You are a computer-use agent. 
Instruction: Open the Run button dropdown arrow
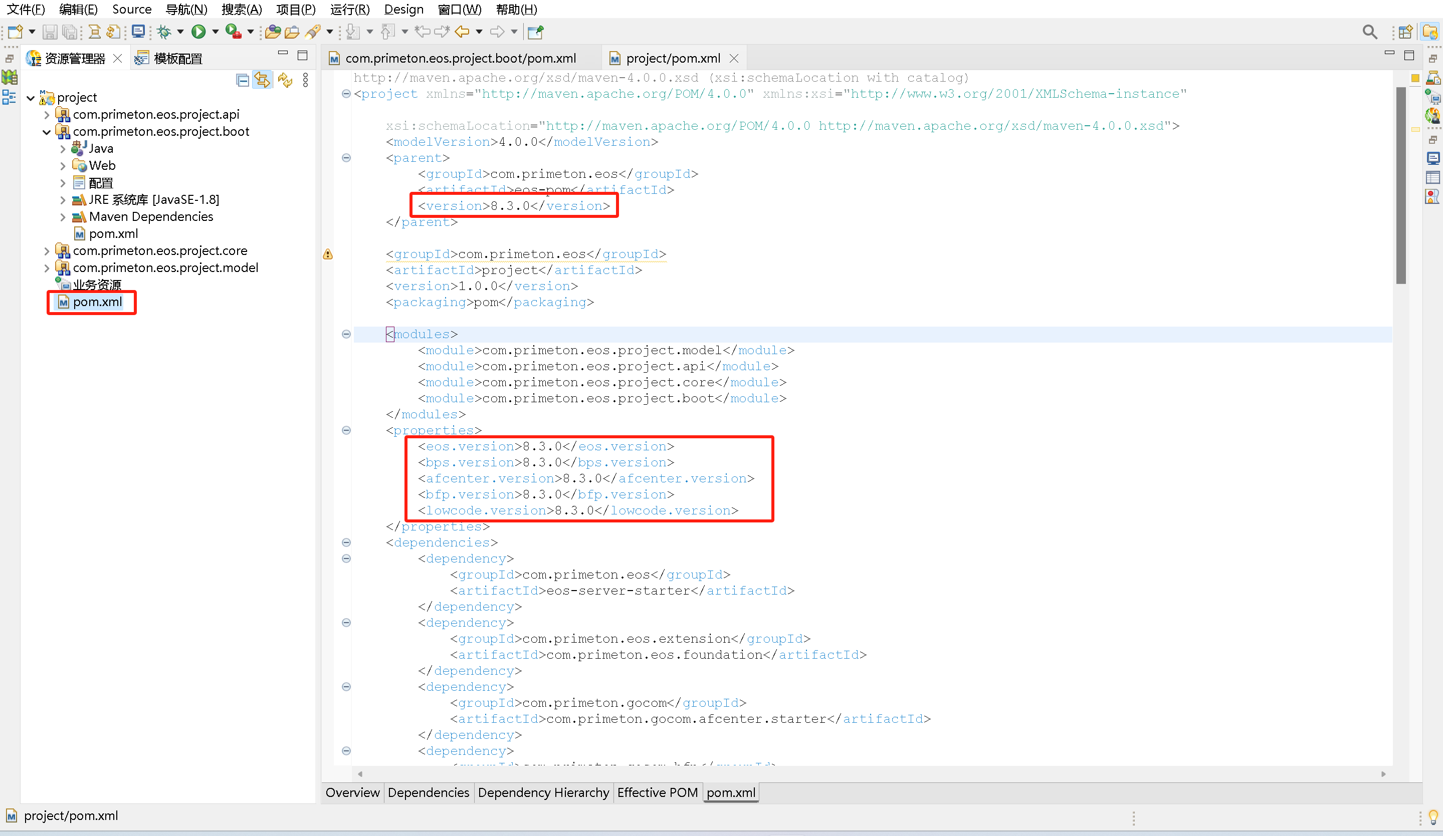tap(216, 32)
